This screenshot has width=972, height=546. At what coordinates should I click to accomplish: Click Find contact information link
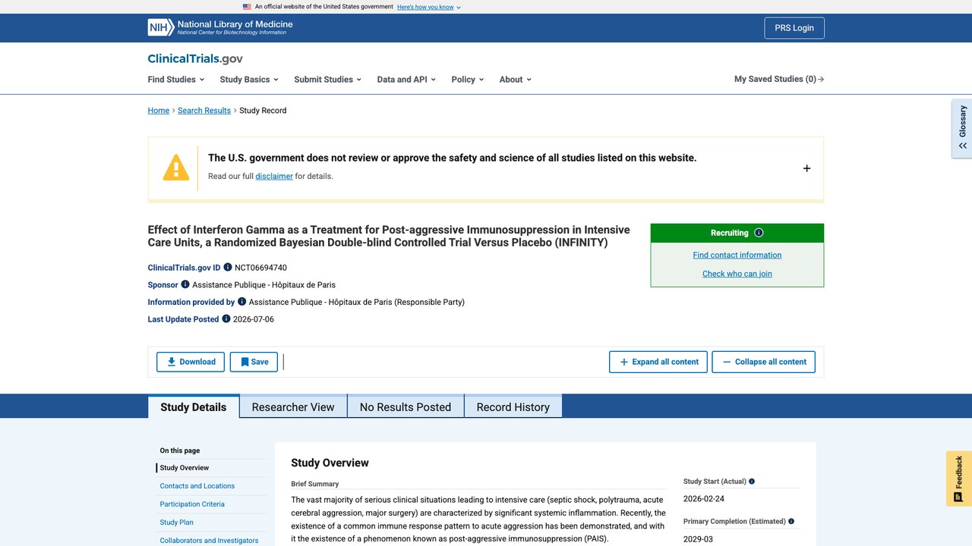(737, 256)
